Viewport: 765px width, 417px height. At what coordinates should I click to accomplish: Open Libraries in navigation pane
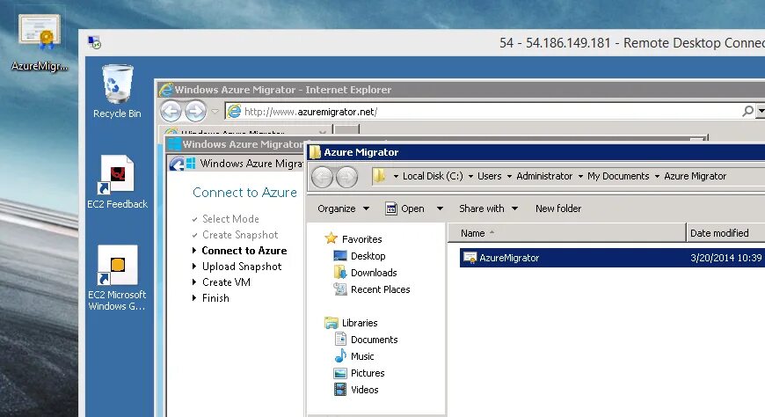(351, 323)
